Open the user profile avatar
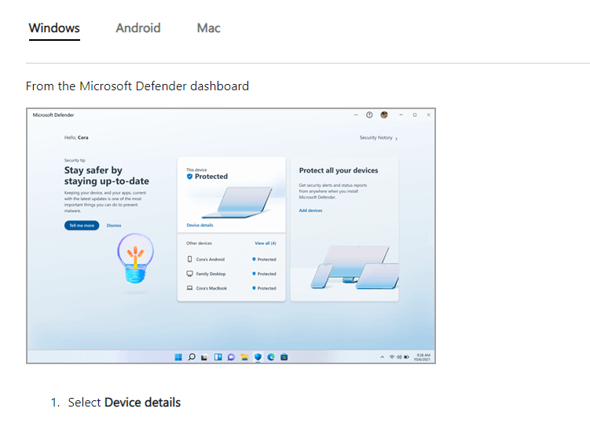 coord(384,115)
